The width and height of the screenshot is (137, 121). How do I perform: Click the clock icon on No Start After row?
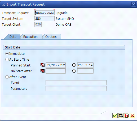pyautogui.click(x=74, y=71)
